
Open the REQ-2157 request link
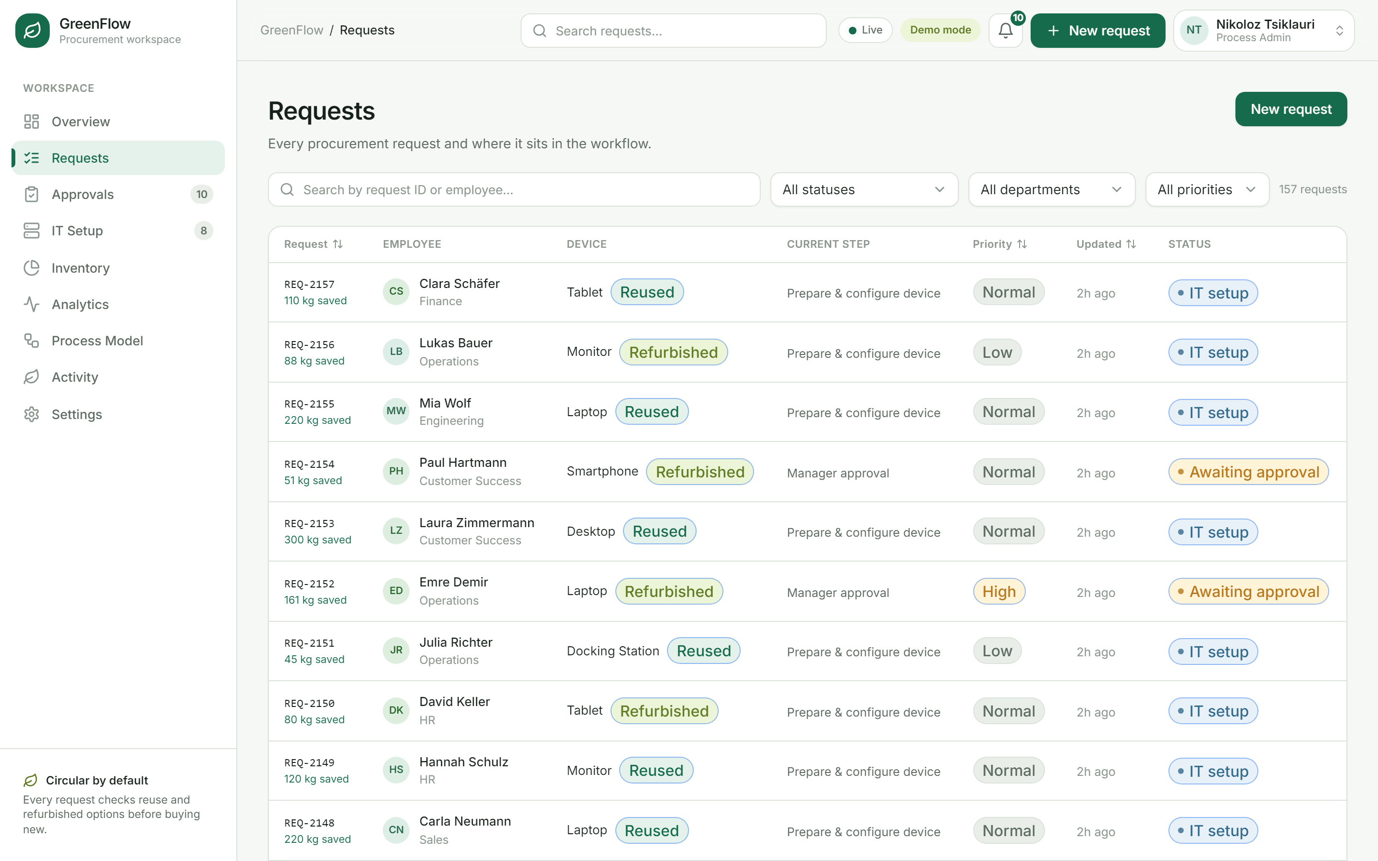(309, 284)
